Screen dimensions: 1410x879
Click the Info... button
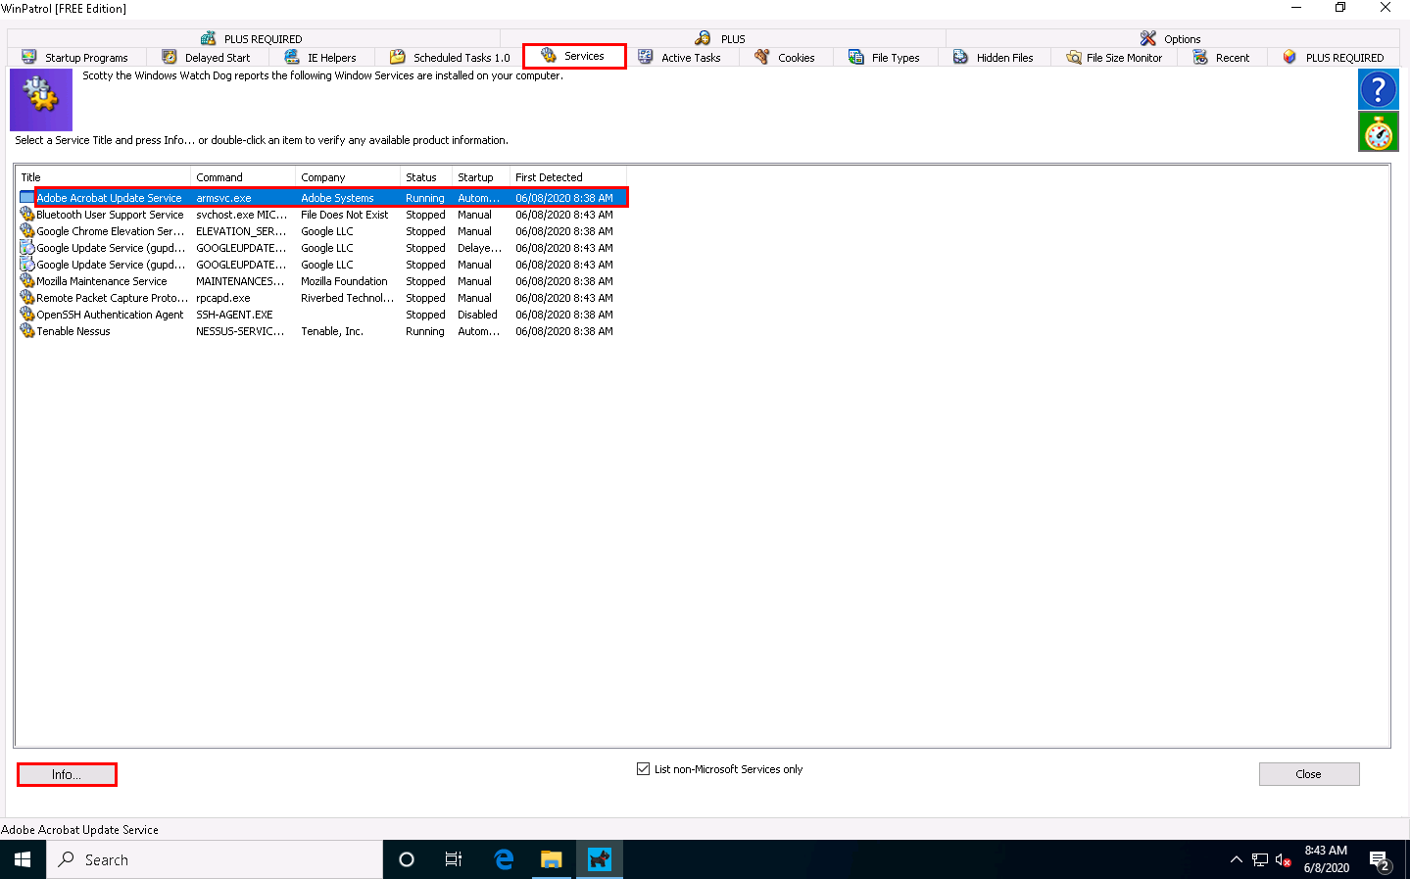click(x=67, y=774)
